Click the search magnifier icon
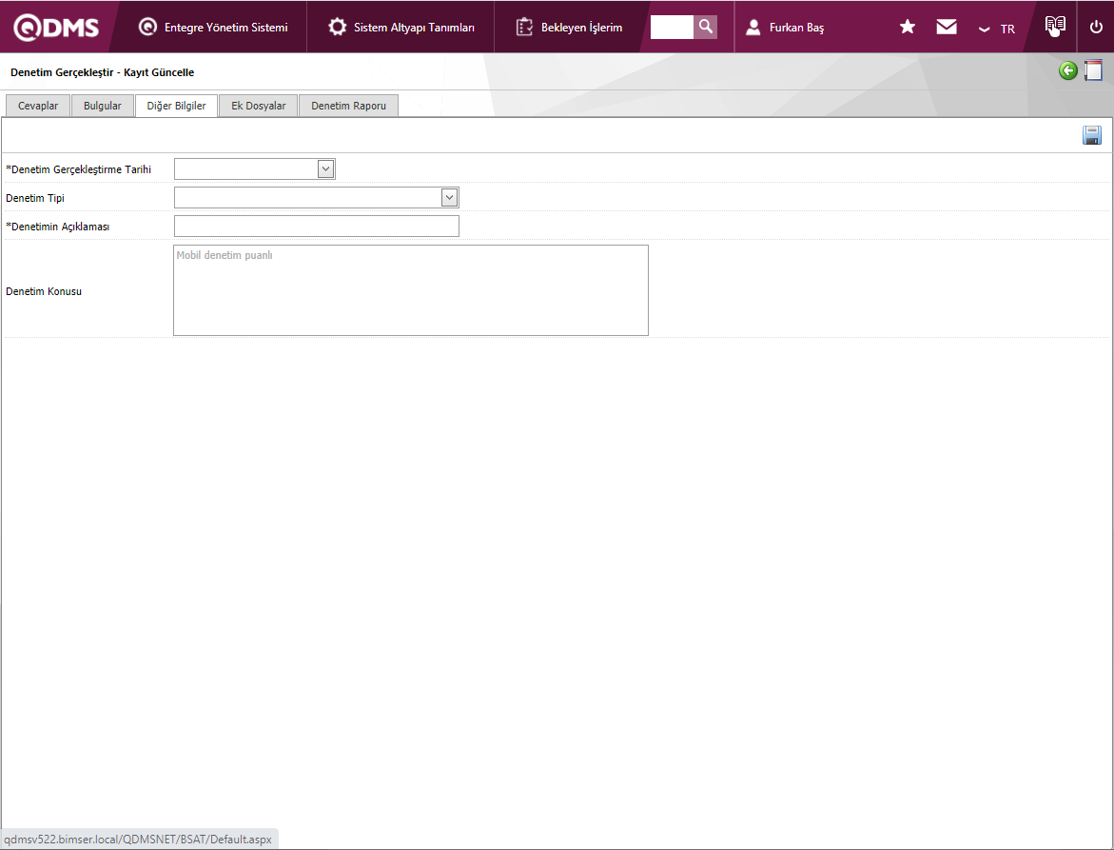This screenshot has height=850, width=1114. click(x=705, y=27)
